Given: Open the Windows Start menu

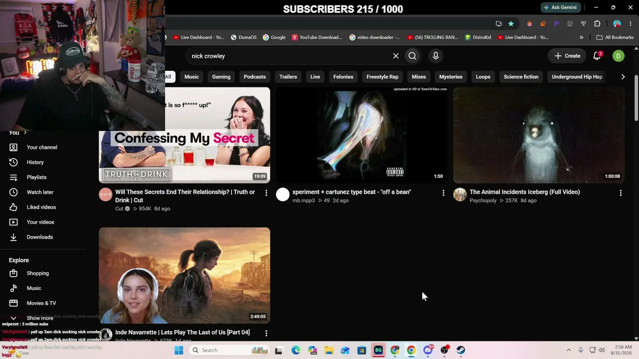Looking at the screenshot, I should pos(179,350).
